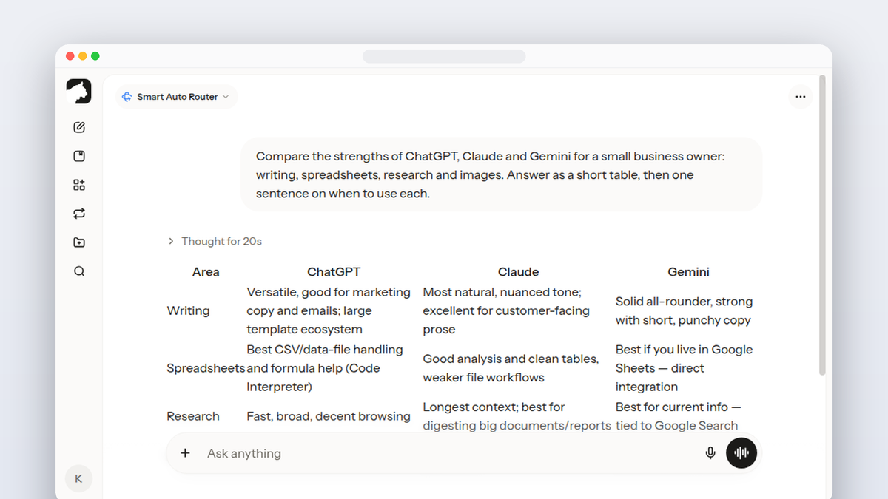Image resolution: width=888 pixels, height=499 pixels.
Task: Click the cell 'Most natural, nuanced tone'
Action: pyautogui.click(x=506, y=311)
